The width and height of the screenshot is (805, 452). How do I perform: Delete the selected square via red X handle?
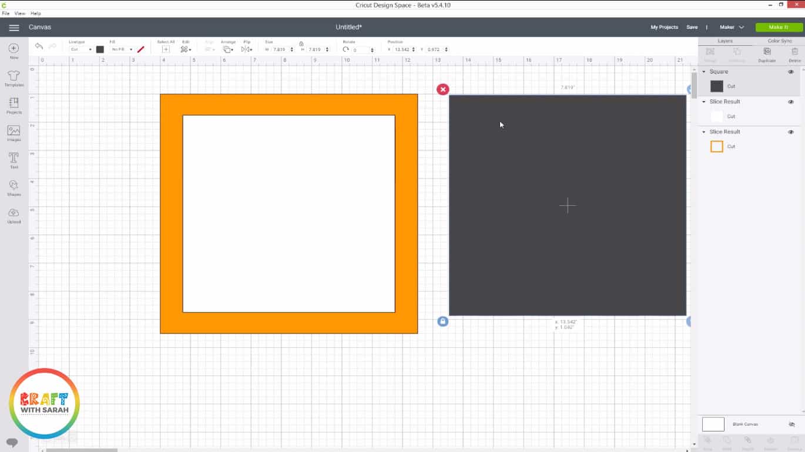pyautogui.click(x=442, y=89)
